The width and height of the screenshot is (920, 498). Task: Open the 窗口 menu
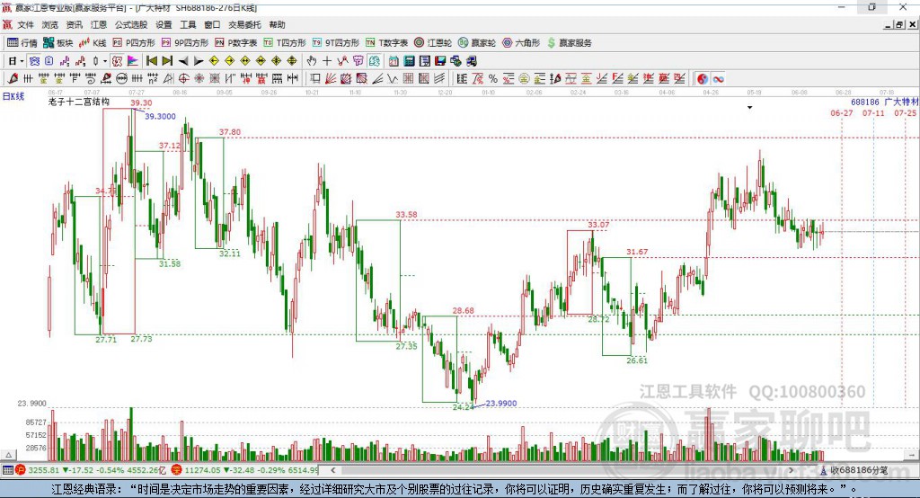[212, 24]
